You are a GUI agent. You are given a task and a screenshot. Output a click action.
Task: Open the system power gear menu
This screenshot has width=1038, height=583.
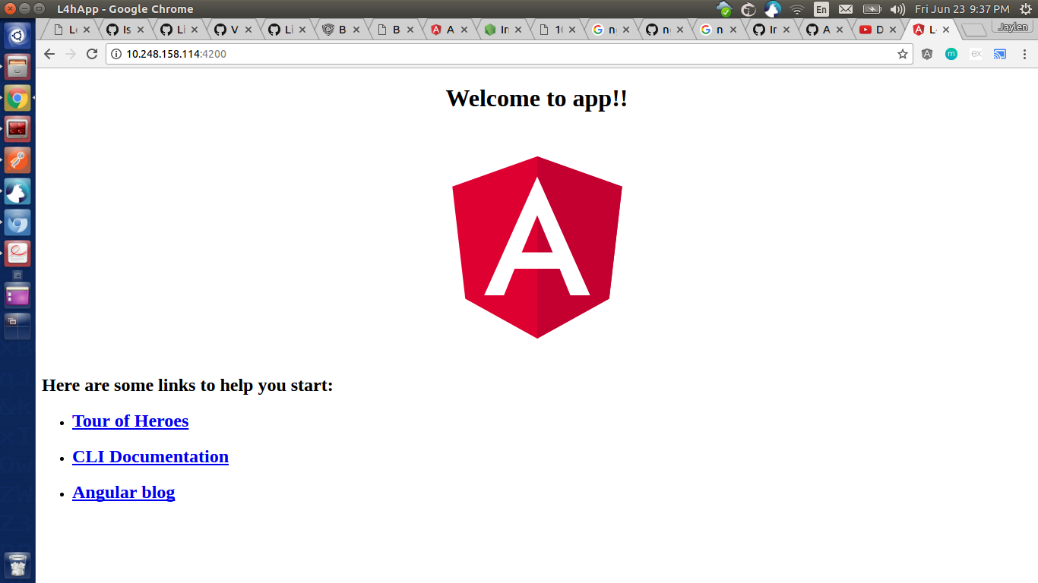[1025, 9]
